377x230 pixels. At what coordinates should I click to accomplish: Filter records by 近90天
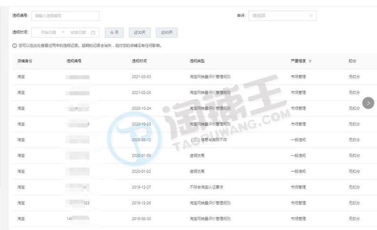pos(167,32)
